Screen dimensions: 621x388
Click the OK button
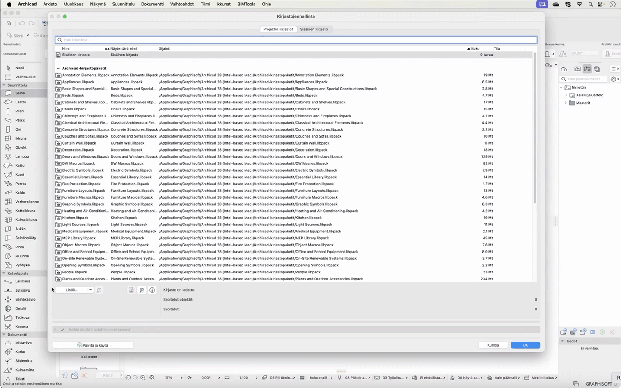click(x=525, y=345)
